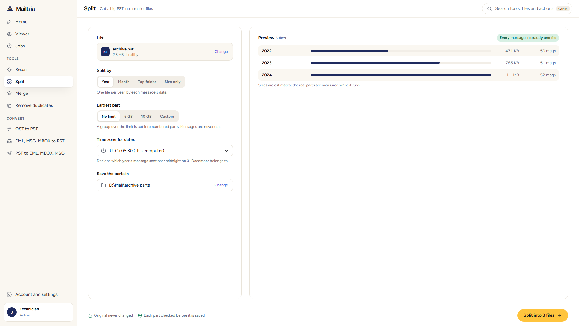Image resolution: width=579 pixels, height=326 pixels.
Task: Open the Viewer page
Action: coord(38,34)
